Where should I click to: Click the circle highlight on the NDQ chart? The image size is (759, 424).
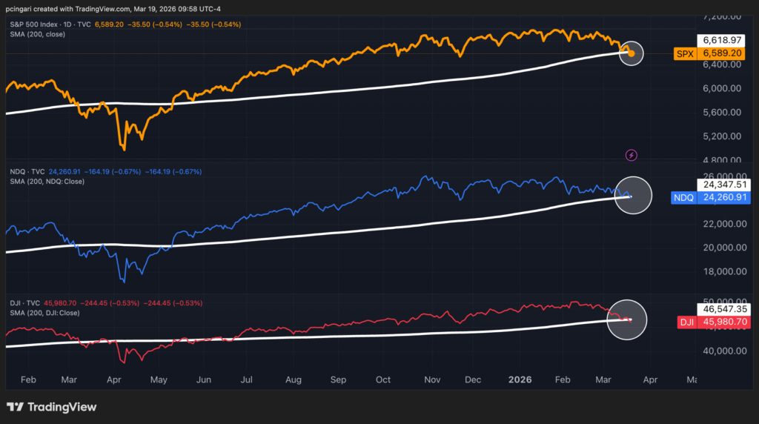[633, 195]
